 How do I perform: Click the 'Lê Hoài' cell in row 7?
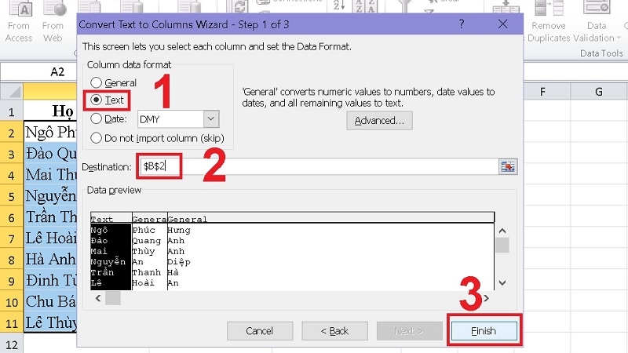(50, 238)
